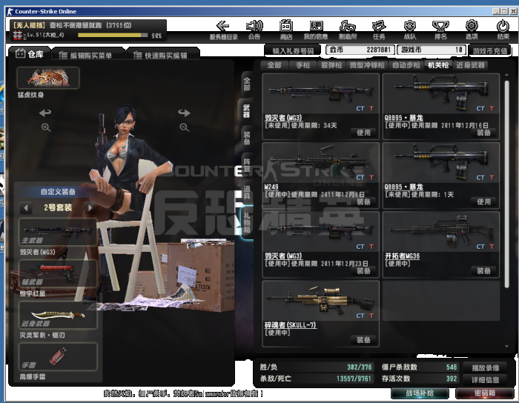This screenshot has height=403, width=519.
Task: Switch to previous loadout set arrow
Action: tap(26, 208)
